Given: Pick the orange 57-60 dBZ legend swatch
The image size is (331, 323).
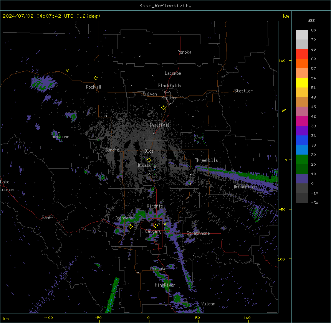Looking at the screenshot, I should (302, 64).
